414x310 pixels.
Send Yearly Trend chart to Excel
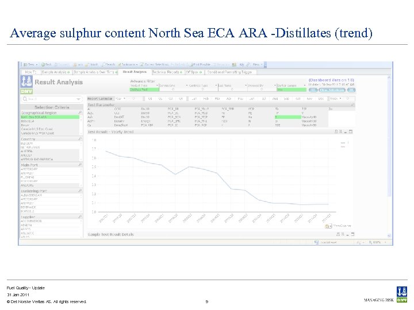[x=340, y=131]
